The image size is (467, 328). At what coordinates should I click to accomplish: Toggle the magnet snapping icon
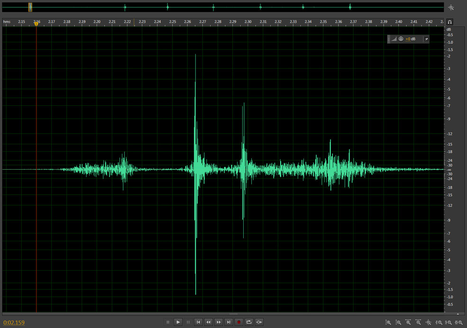pos(450,22)
